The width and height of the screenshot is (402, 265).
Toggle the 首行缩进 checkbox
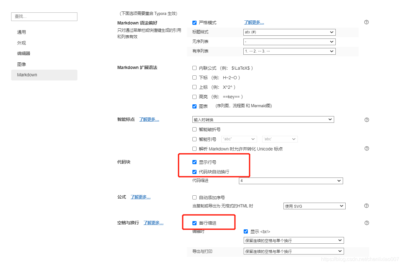(194, 223)
